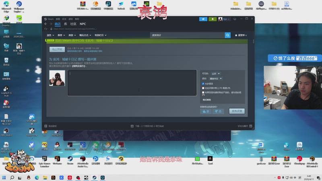Open Skype desktop shortcut

coord(287,146)
